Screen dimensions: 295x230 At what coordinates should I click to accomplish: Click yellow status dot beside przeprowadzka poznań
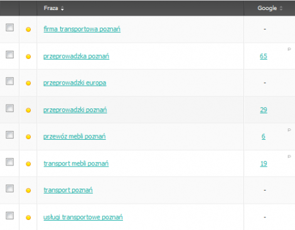click(x=28, y=56)
